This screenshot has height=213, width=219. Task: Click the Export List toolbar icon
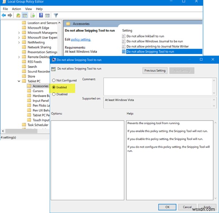(33, 15)
